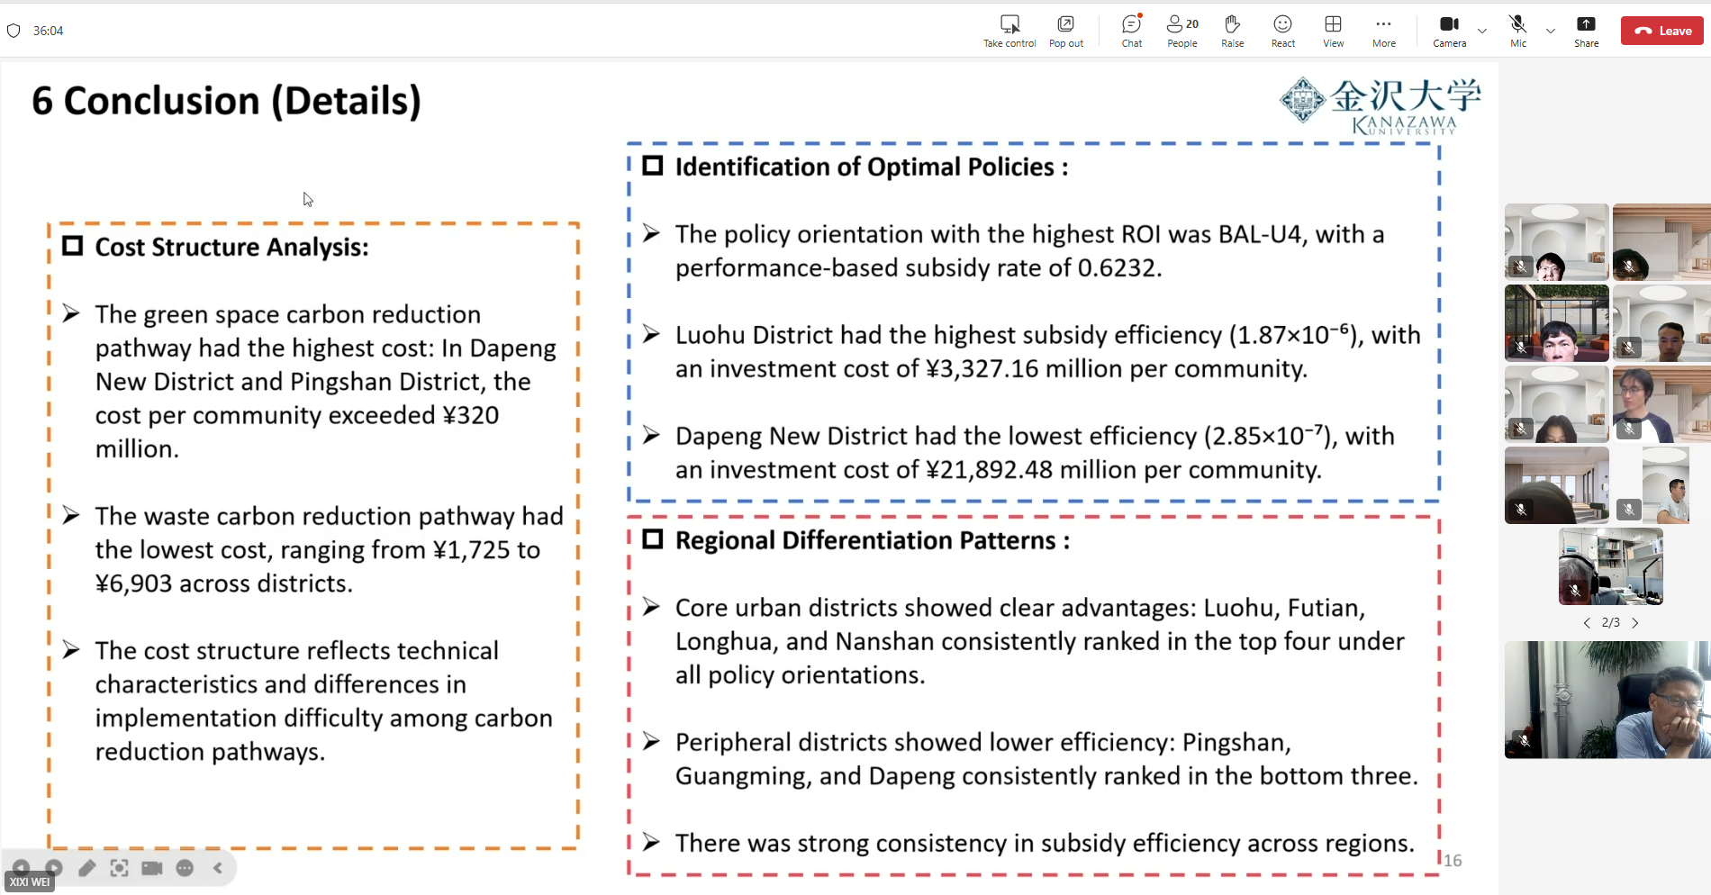Screen dimensions: 1711x895
Task: Select the pen annotation tool on slide toolbar
Action: 86,868
